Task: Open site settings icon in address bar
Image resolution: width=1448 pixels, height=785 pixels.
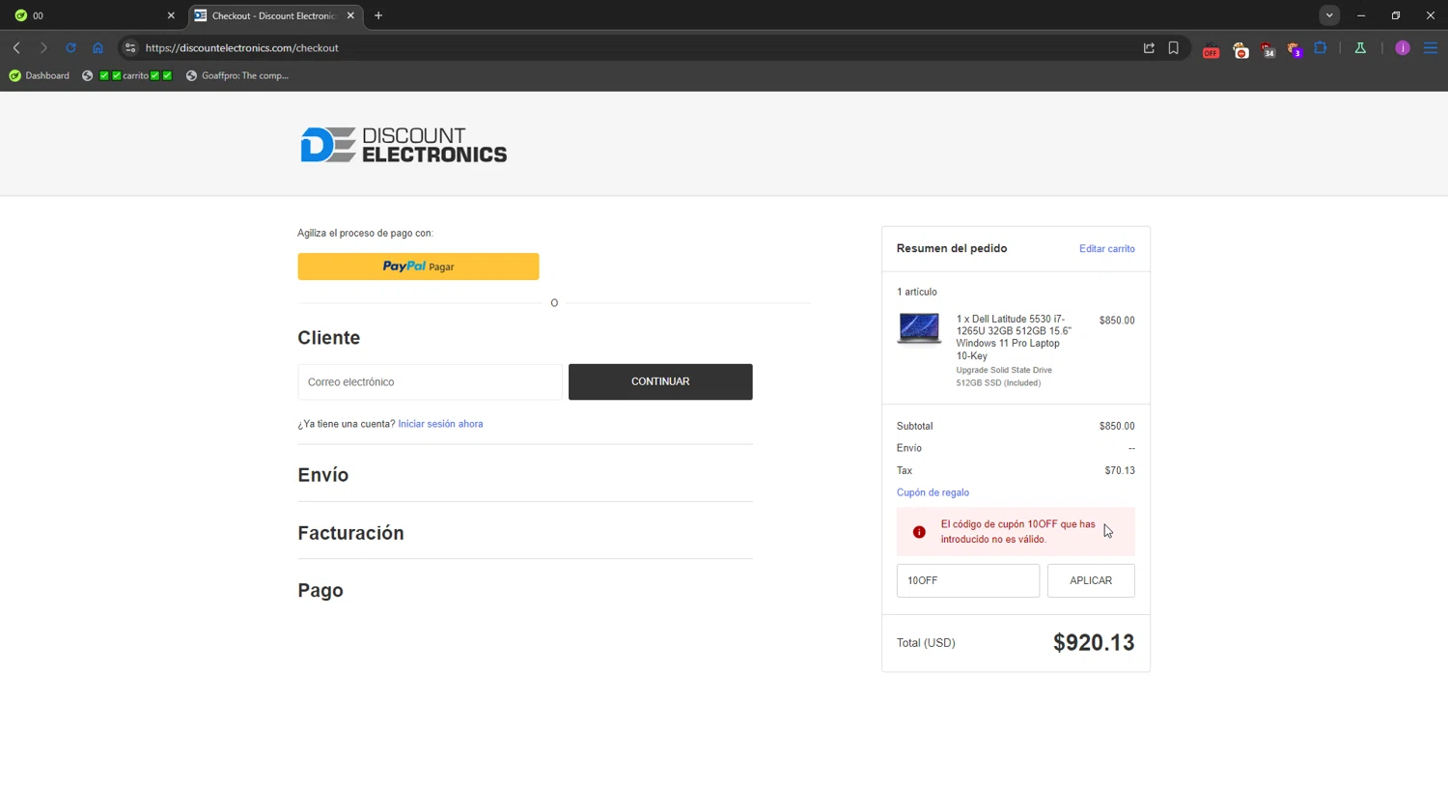Action: [130, 47]
